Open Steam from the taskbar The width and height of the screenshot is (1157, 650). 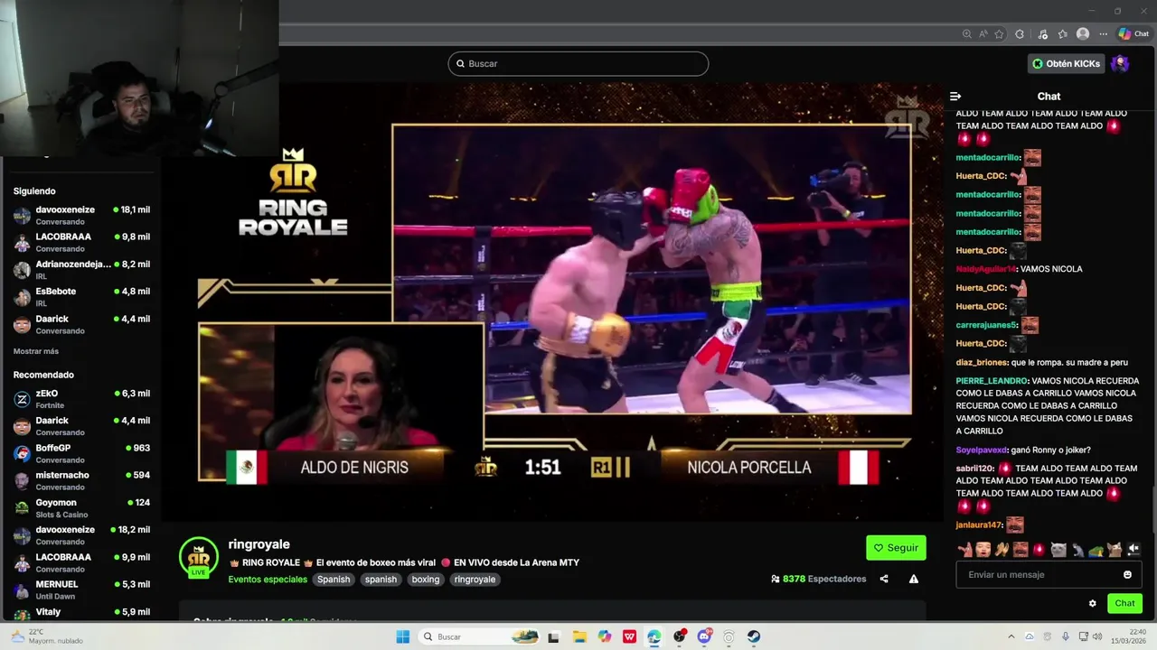click(x=754, y=636)
